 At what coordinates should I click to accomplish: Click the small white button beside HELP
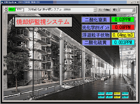click(19, 9)
